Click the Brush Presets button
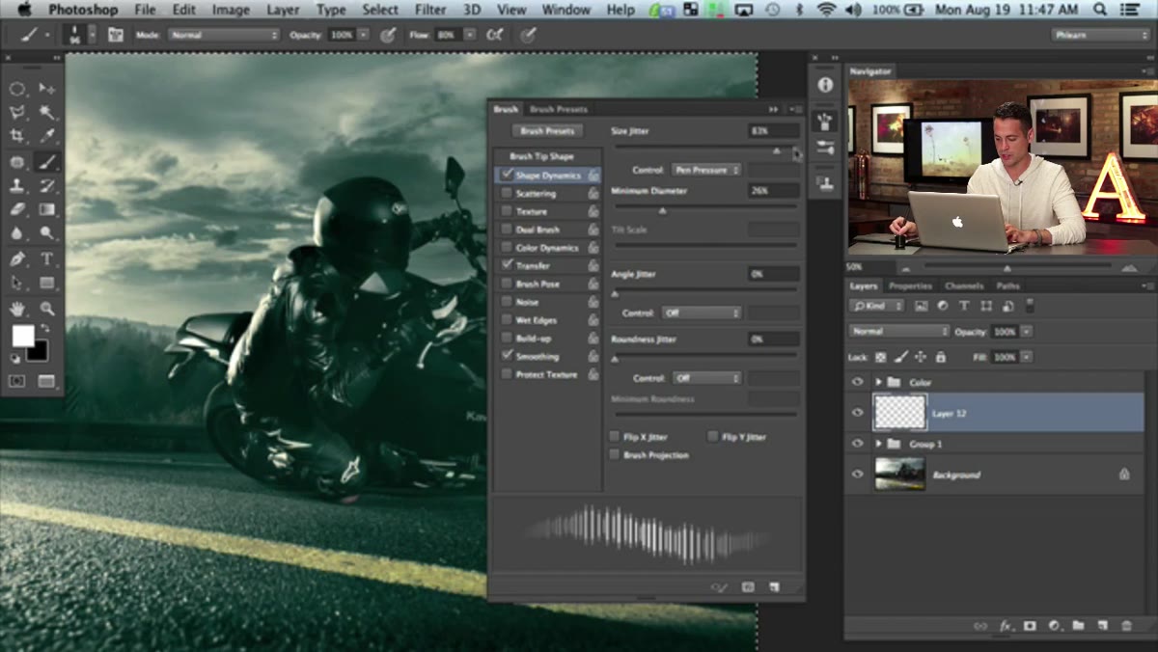 (547, 131)
